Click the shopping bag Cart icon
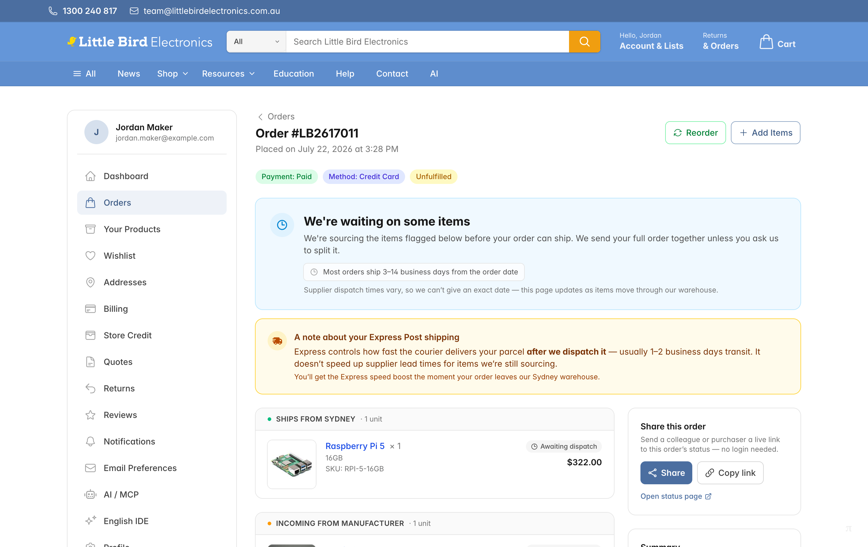This screenshot has height=547, width=868. [766, 42]
